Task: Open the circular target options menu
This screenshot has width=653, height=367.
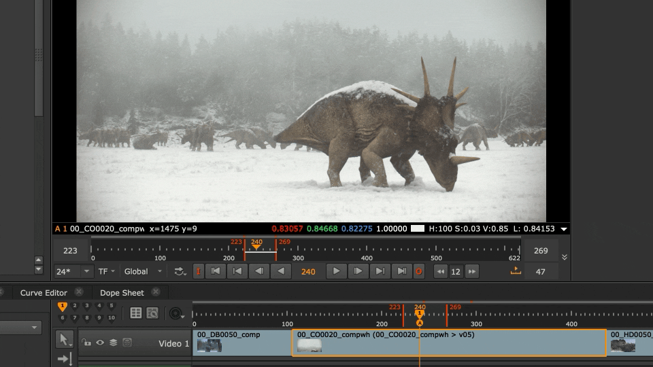Action: 177,313
